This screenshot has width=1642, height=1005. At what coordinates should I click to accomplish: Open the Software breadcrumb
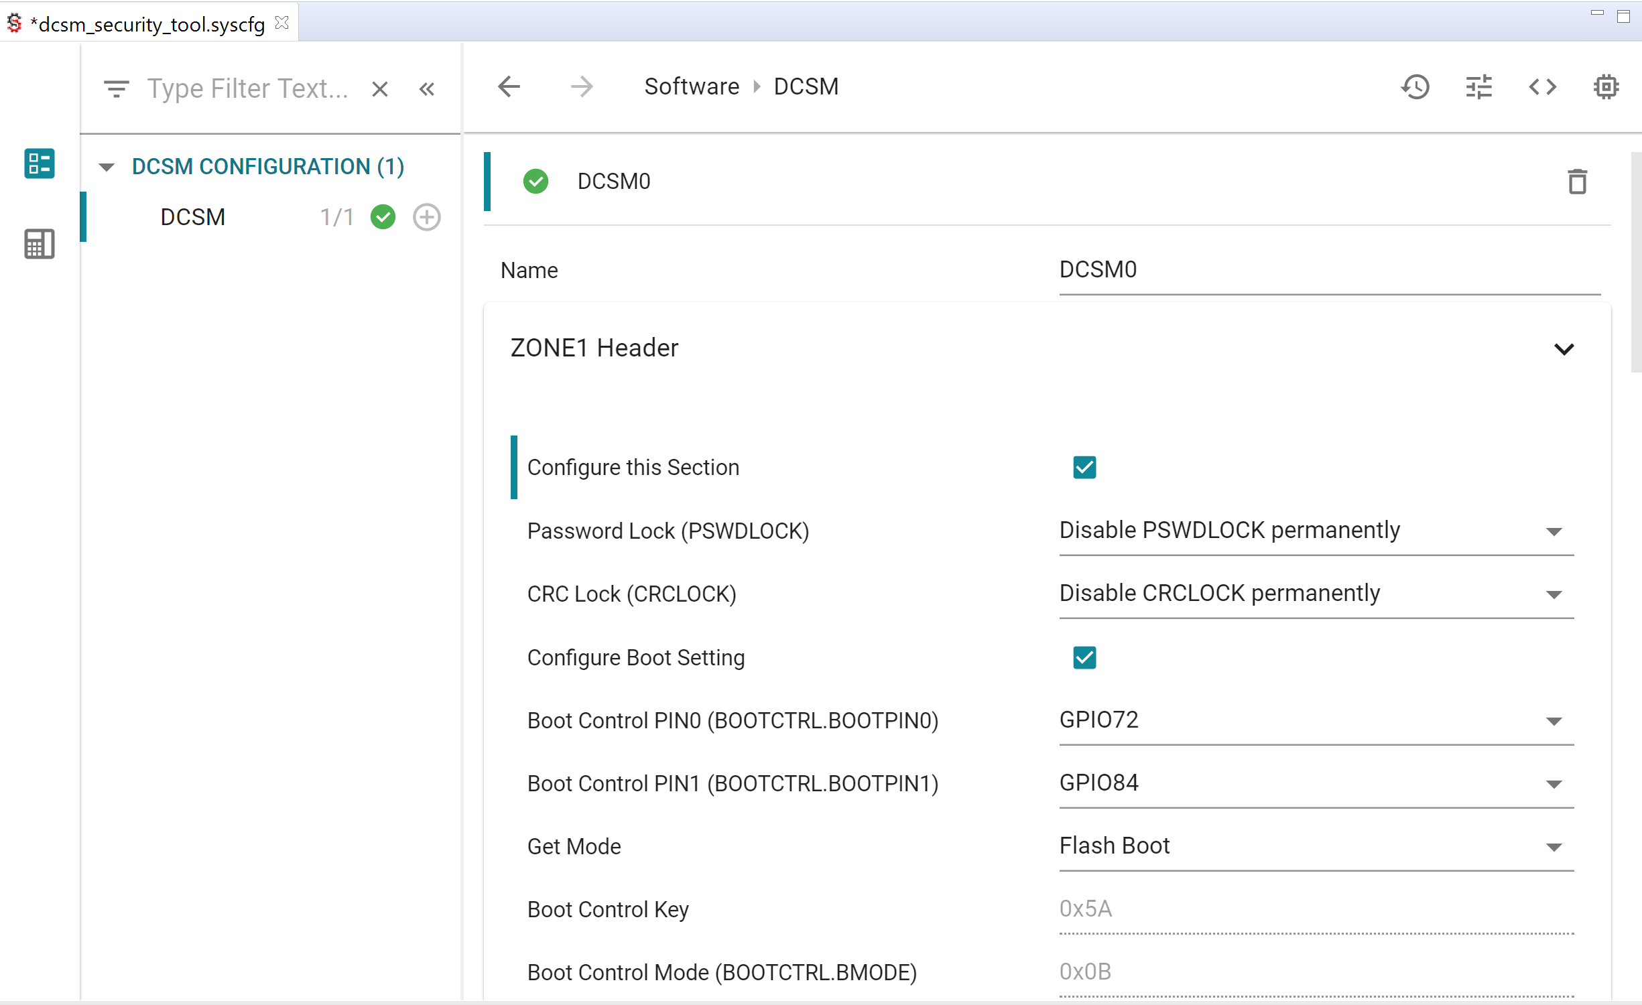coord(692,86)
